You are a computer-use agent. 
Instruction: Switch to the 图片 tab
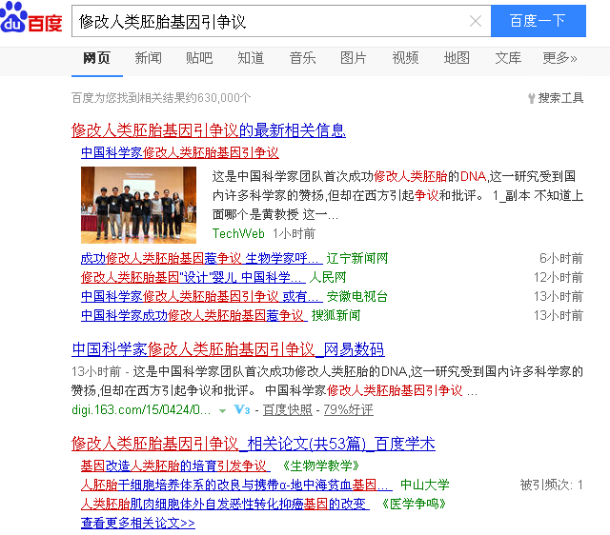[354, 58]
